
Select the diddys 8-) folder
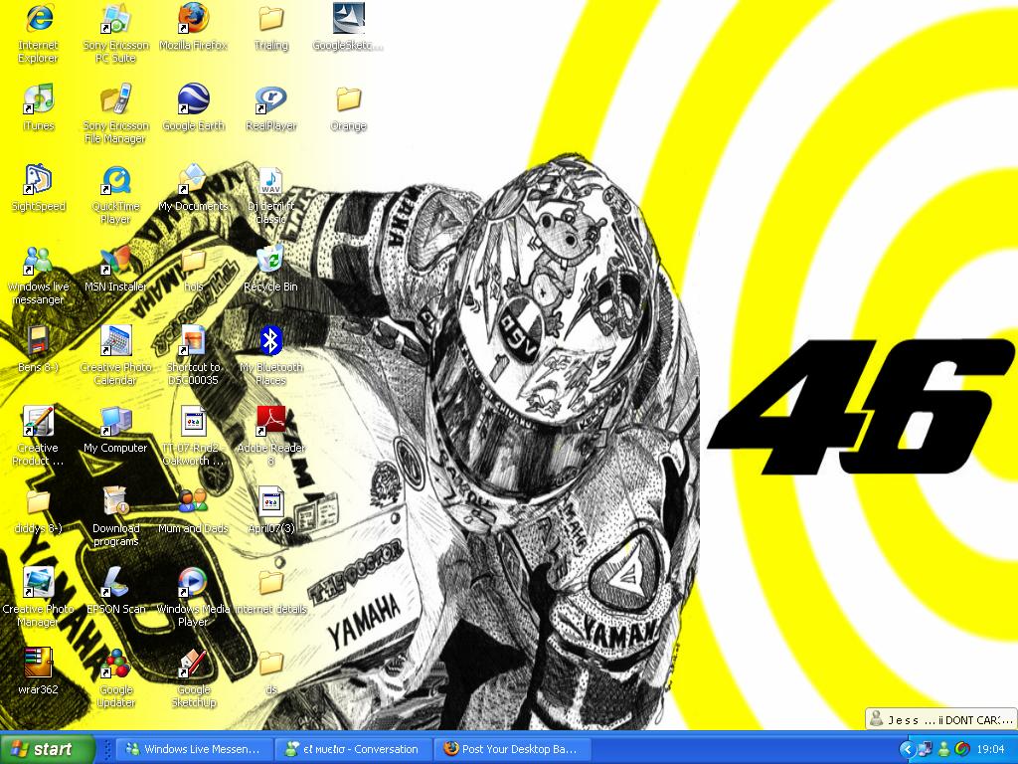tap(39, 503)
